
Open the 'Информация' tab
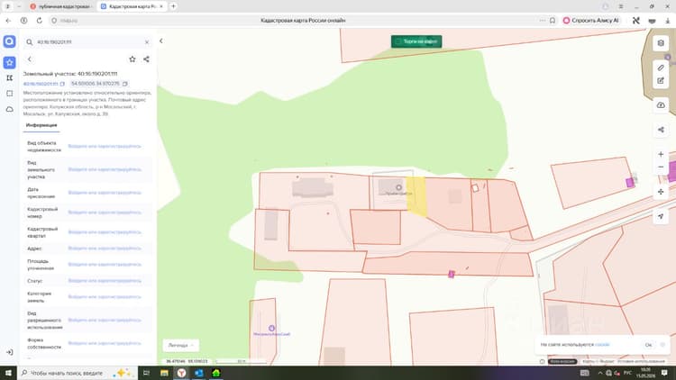pos(41,125)
